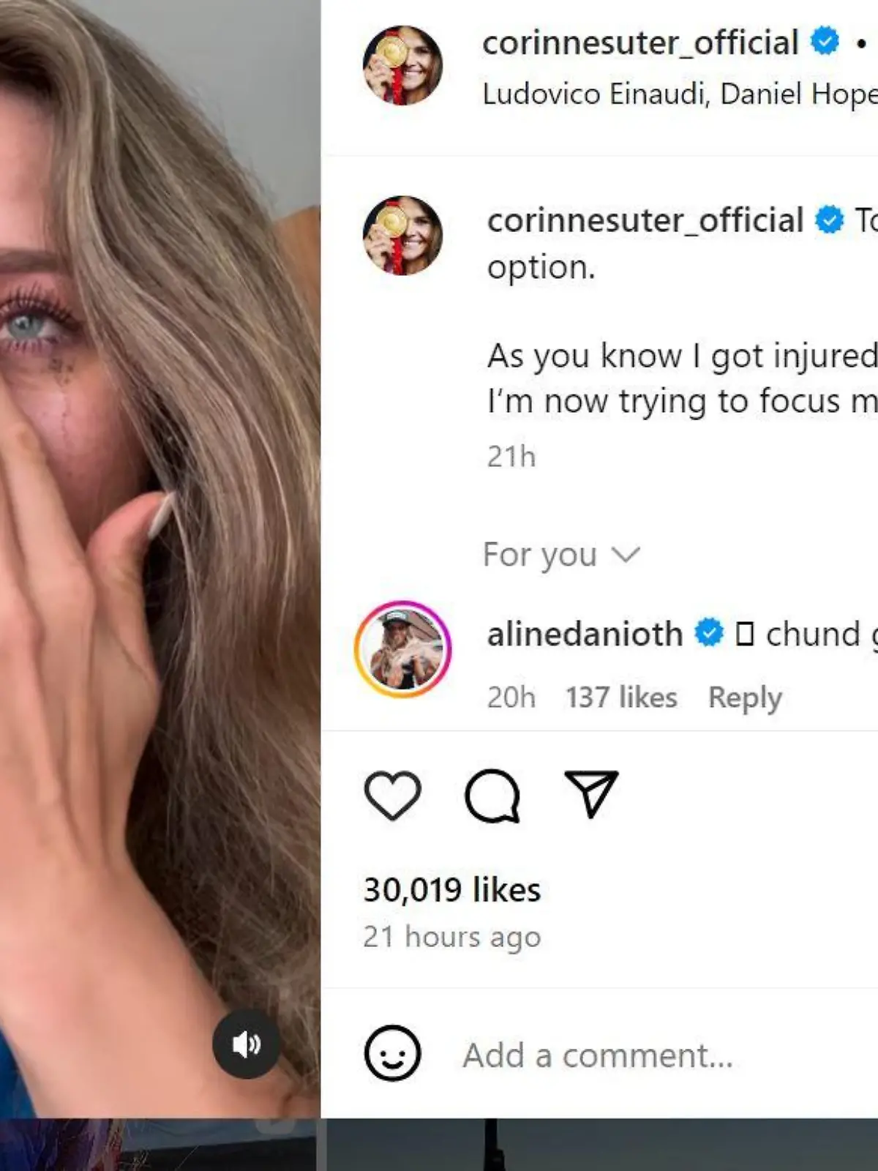Reply to alinedanioth's comment
The image size is (878, 1171).
(x=744, y=697)
